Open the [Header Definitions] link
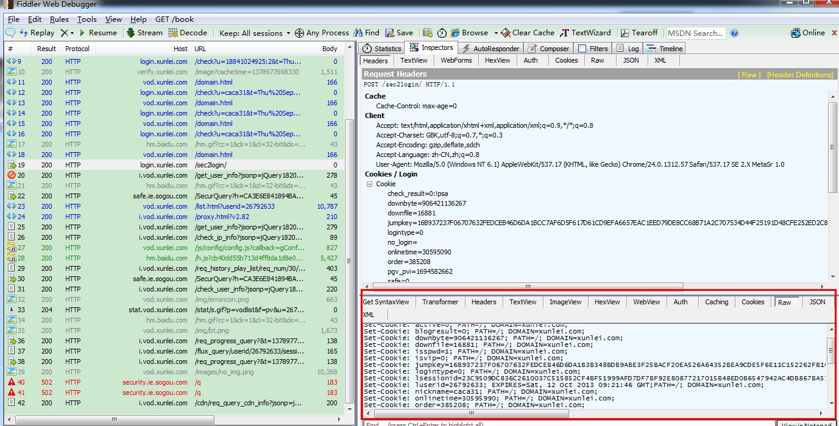The width and height of the screenshot is (839, 426). (x=800, y=75)
